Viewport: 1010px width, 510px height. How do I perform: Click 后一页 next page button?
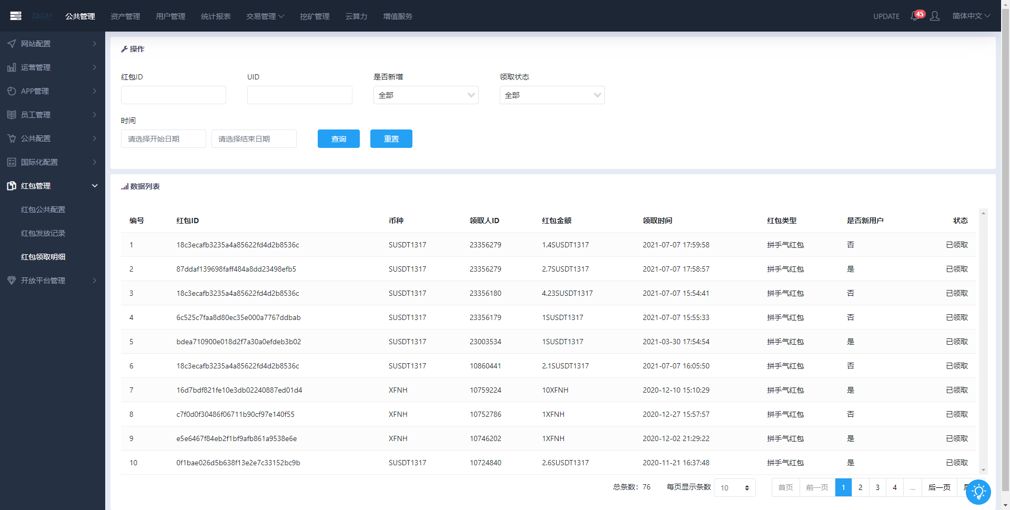pos(940,487)
